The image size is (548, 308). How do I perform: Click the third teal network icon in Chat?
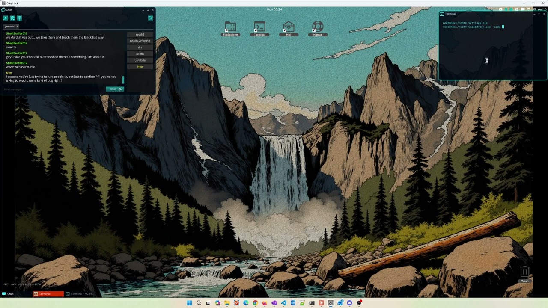coord(19,18)
